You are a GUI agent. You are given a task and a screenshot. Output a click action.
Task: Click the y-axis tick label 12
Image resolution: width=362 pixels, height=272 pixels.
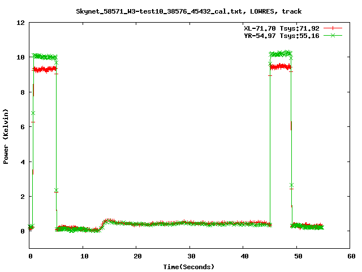20,23
